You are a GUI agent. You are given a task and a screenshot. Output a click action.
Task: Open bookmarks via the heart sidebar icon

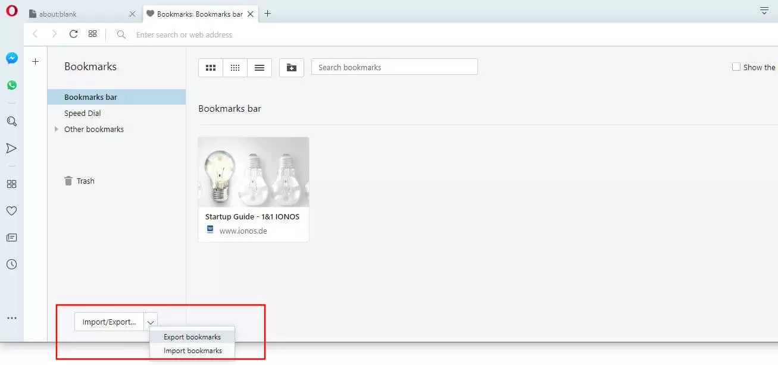(11, 210)
